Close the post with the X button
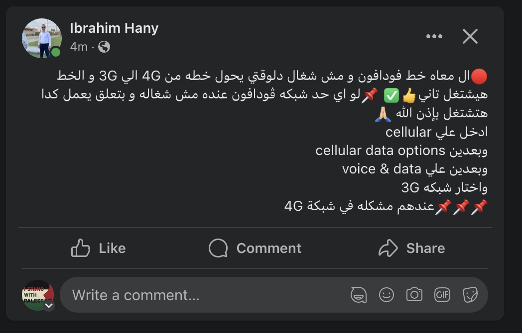Screen dimensions: 522x333 coord(470,36)
